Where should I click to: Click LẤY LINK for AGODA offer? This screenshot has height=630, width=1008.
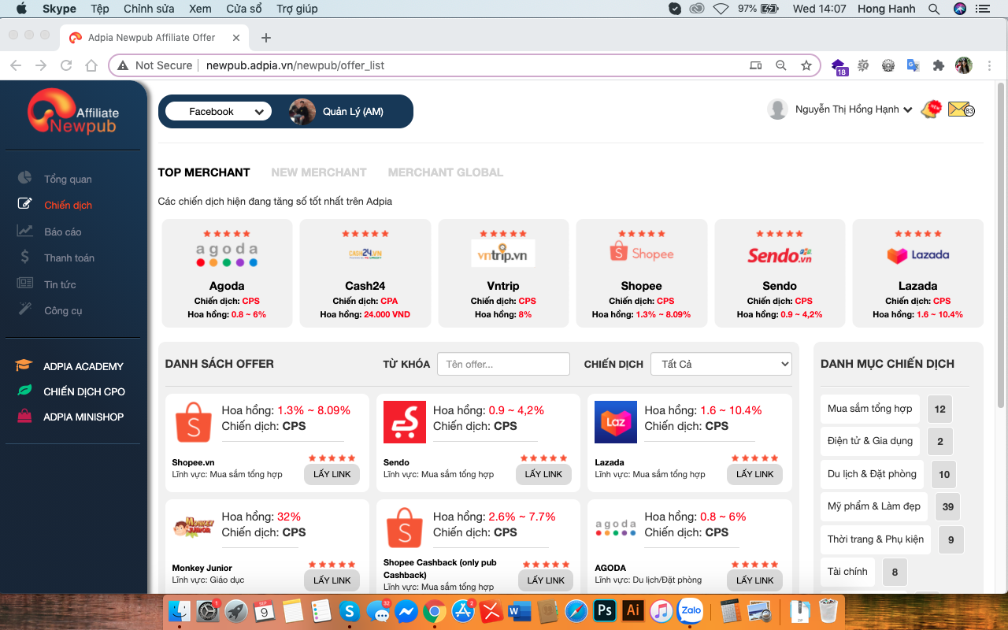[x=755, y=580]
